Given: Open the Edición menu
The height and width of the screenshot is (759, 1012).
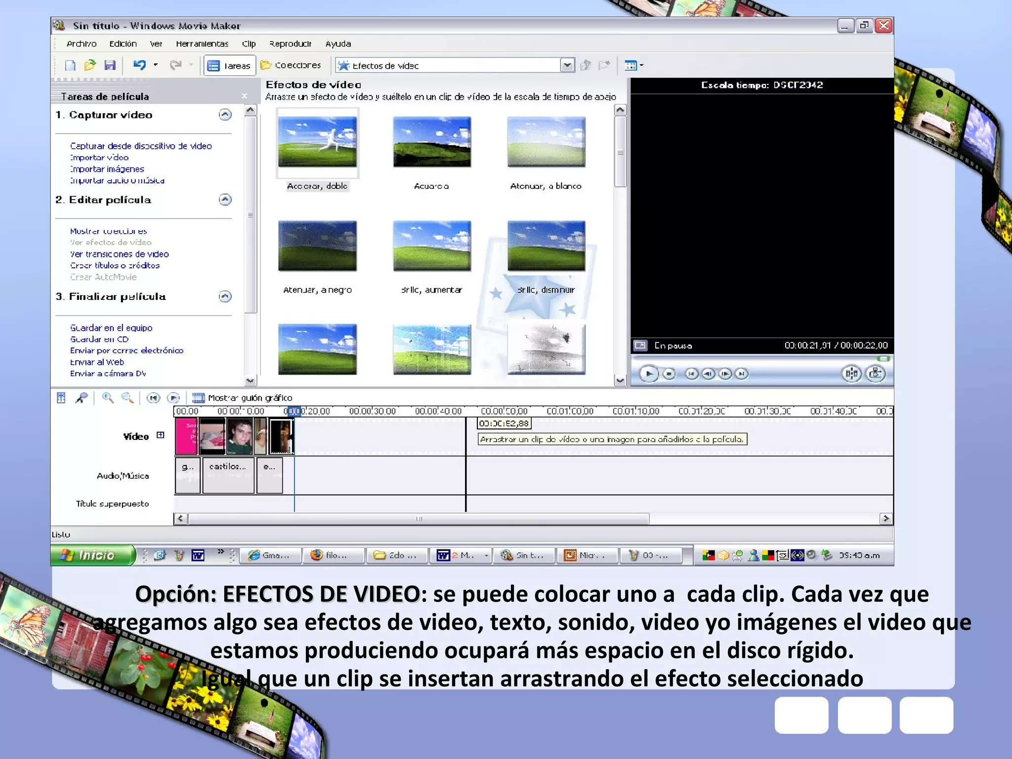Looking at the screenshot, I should pos(123,44).
